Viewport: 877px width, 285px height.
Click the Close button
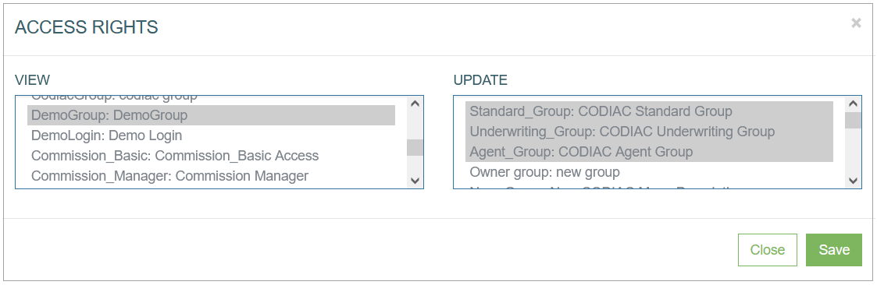[768, 250]
